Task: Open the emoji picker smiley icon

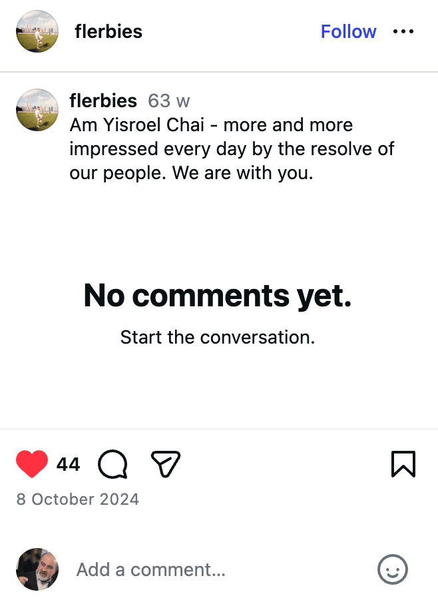Action: click(x=392, y=569)
